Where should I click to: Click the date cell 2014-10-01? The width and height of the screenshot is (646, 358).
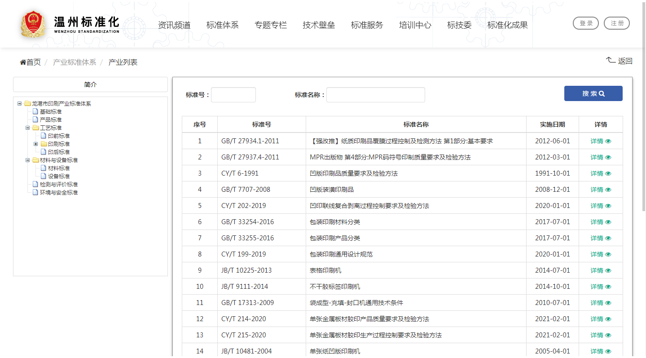[553, 287]
